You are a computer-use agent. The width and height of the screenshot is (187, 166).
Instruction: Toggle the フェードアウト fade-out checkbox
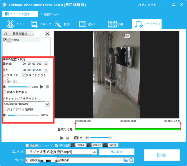(24, 75)
